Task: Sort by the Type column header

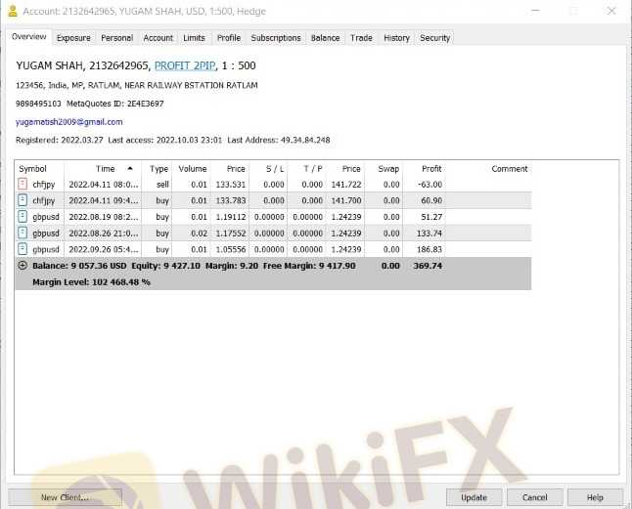Action: tap(157, 169)
